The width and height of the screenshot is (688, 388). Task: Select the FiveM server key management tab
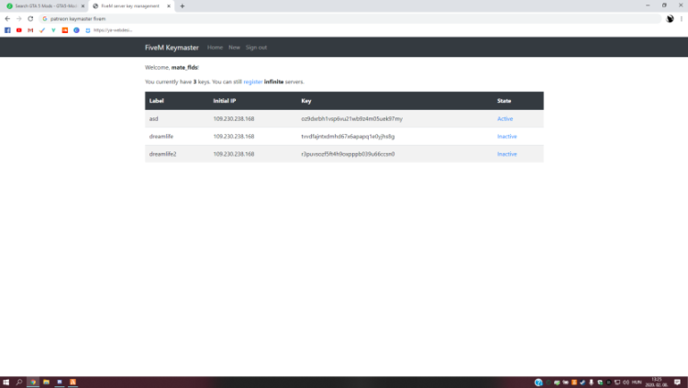click(131, 6)
